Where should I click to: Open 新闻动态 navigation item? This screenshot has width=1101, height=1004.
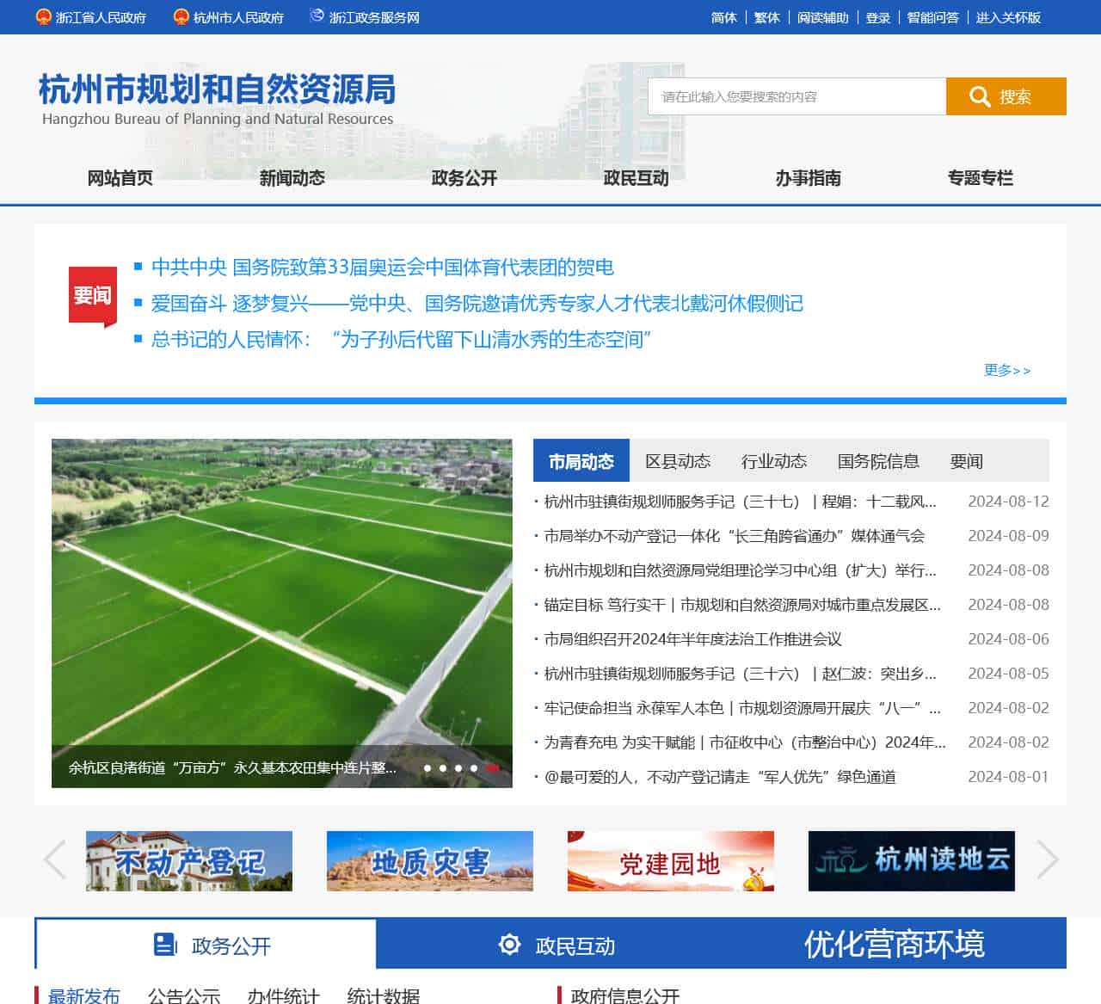tap(292, 178)
